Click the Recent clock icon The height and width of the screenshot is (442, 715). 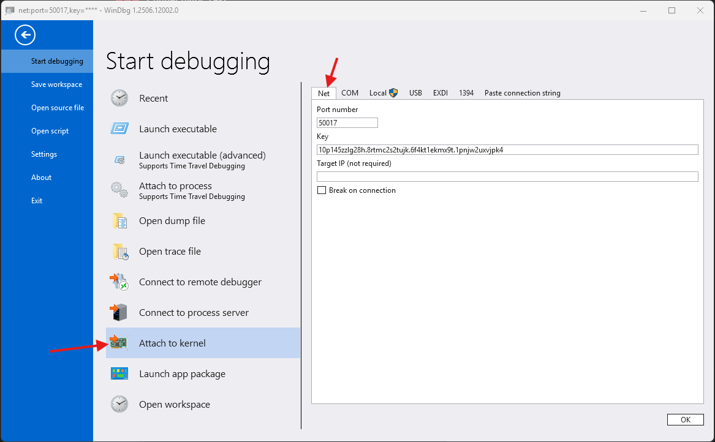[x=119, y=98]
